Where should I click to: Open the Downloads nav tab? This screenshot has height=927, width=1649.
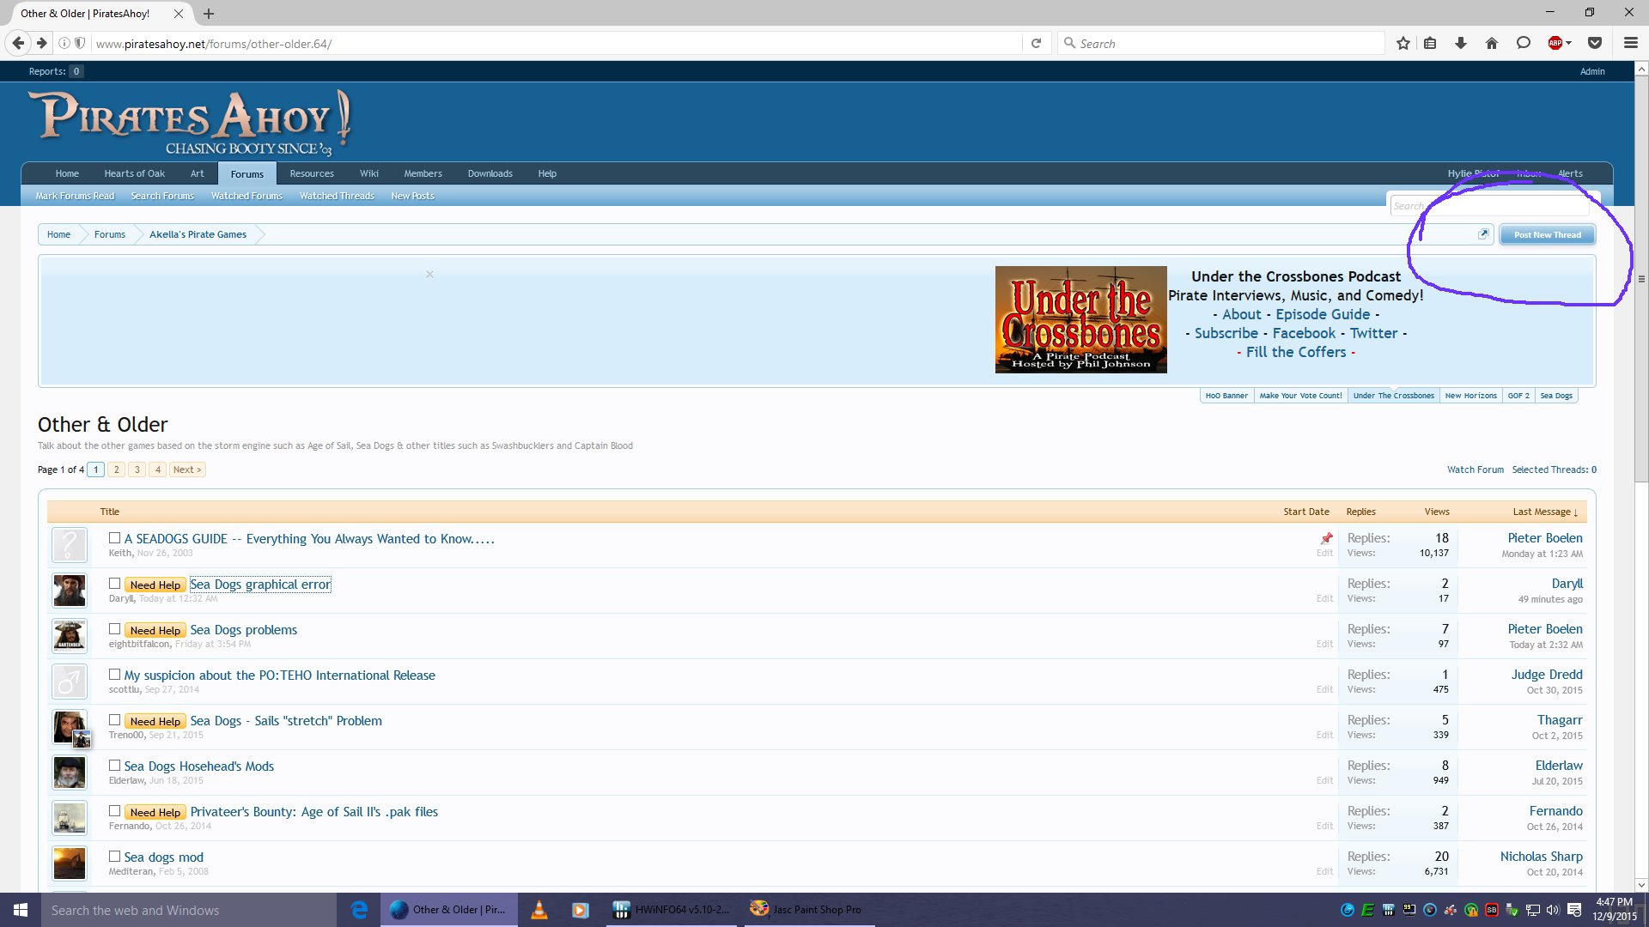490,173
